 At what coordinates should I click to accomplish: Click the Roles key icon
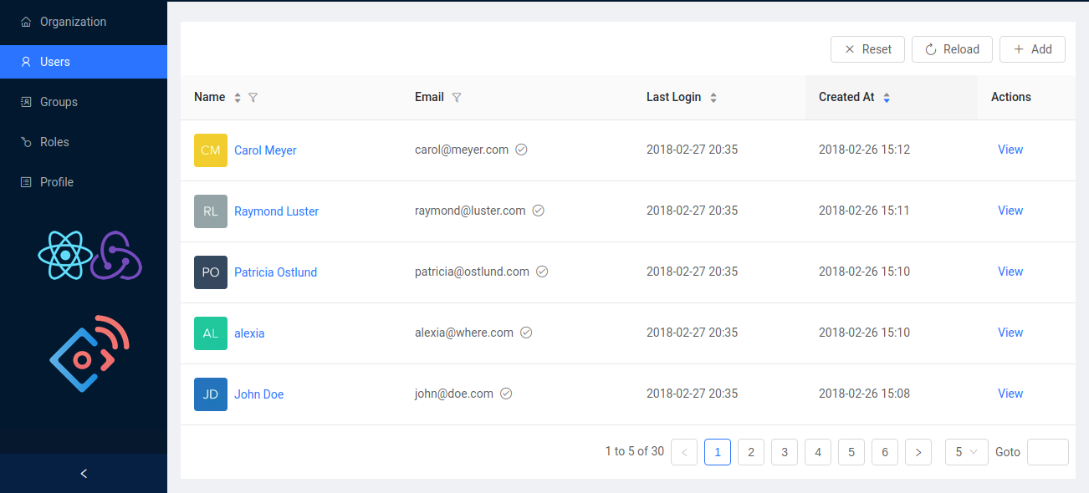pos(26,141)
